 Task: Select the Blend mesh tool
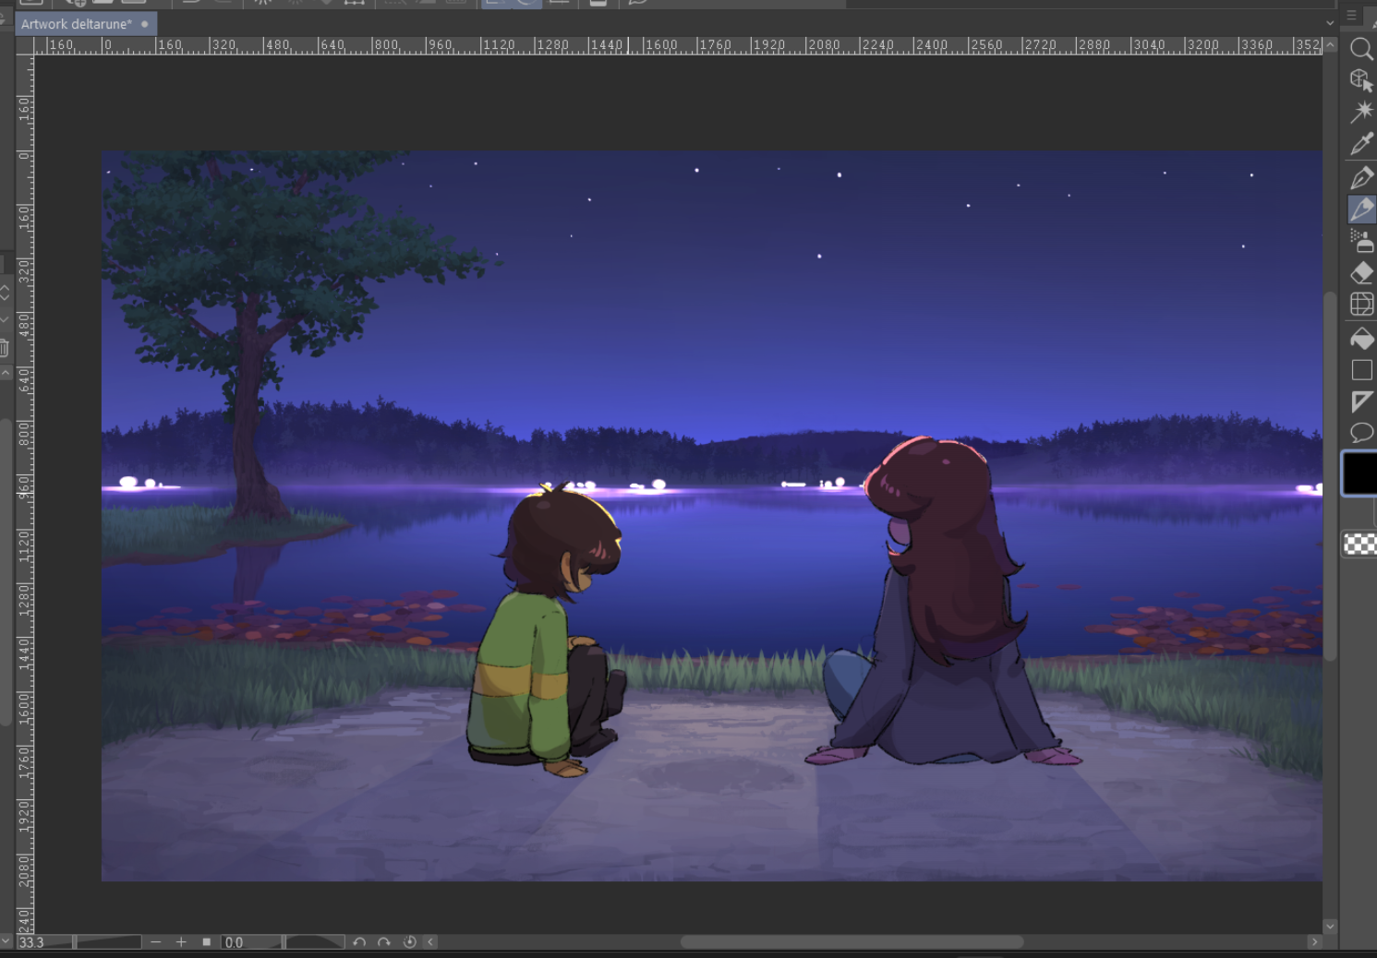point(1361,304)
